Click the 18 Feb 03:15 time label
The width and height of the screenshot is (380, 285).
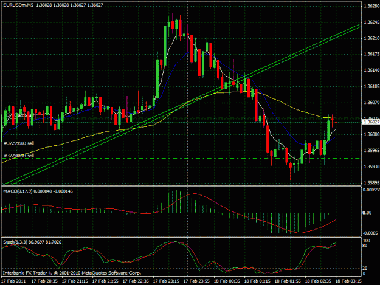(348, 281)
